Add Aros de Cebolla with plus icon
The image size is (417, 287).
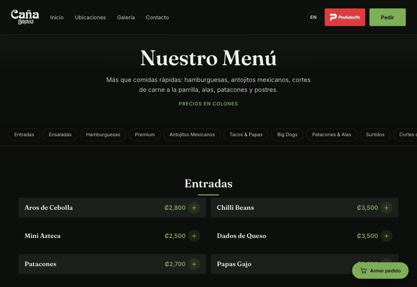click(x=194, y=208)
